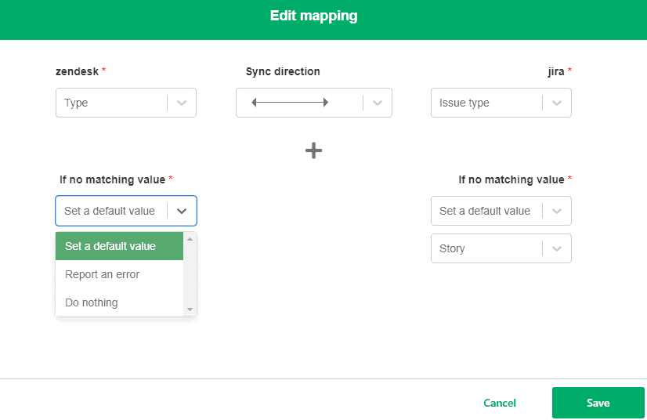This screenshot has height=420, width=647.
Task: Click the Cancel link
Action: (x=499, y=403)
